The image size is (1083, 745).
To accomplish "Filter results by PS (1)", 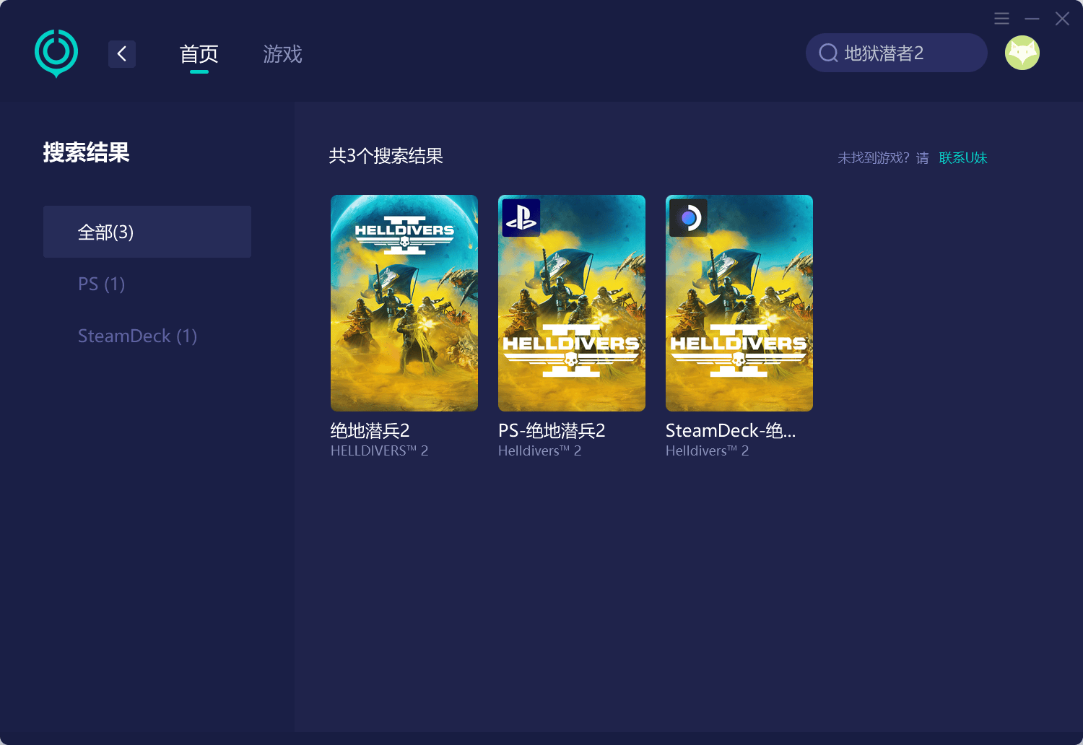I will [x=101, y=284].
